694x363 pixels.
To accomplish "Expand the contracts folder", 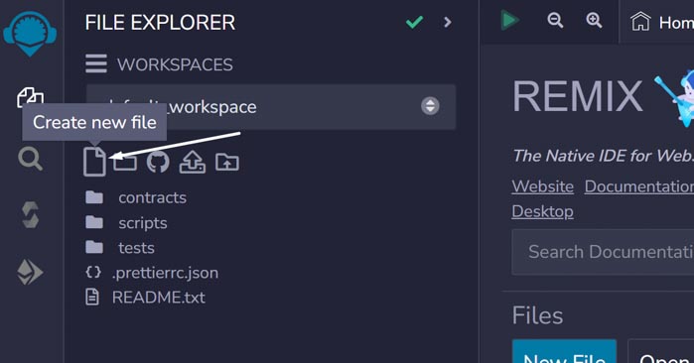I will coord(136,197).
